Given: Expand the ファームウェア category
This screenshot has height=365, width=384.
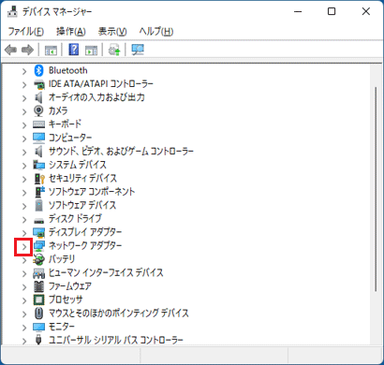Looking at the screenshot, I should [x=24, y=287].
